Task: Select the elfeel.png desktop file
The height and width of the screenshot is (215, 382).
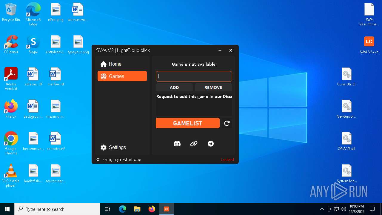Action: point(56,13)
